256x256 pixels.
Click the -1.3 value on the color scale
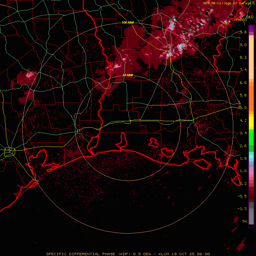242,209
